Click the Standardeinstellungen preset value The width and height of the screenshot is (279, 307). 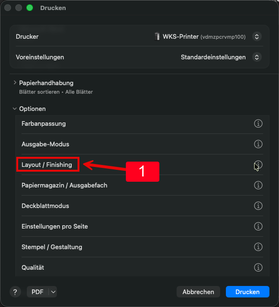point(213,57)
